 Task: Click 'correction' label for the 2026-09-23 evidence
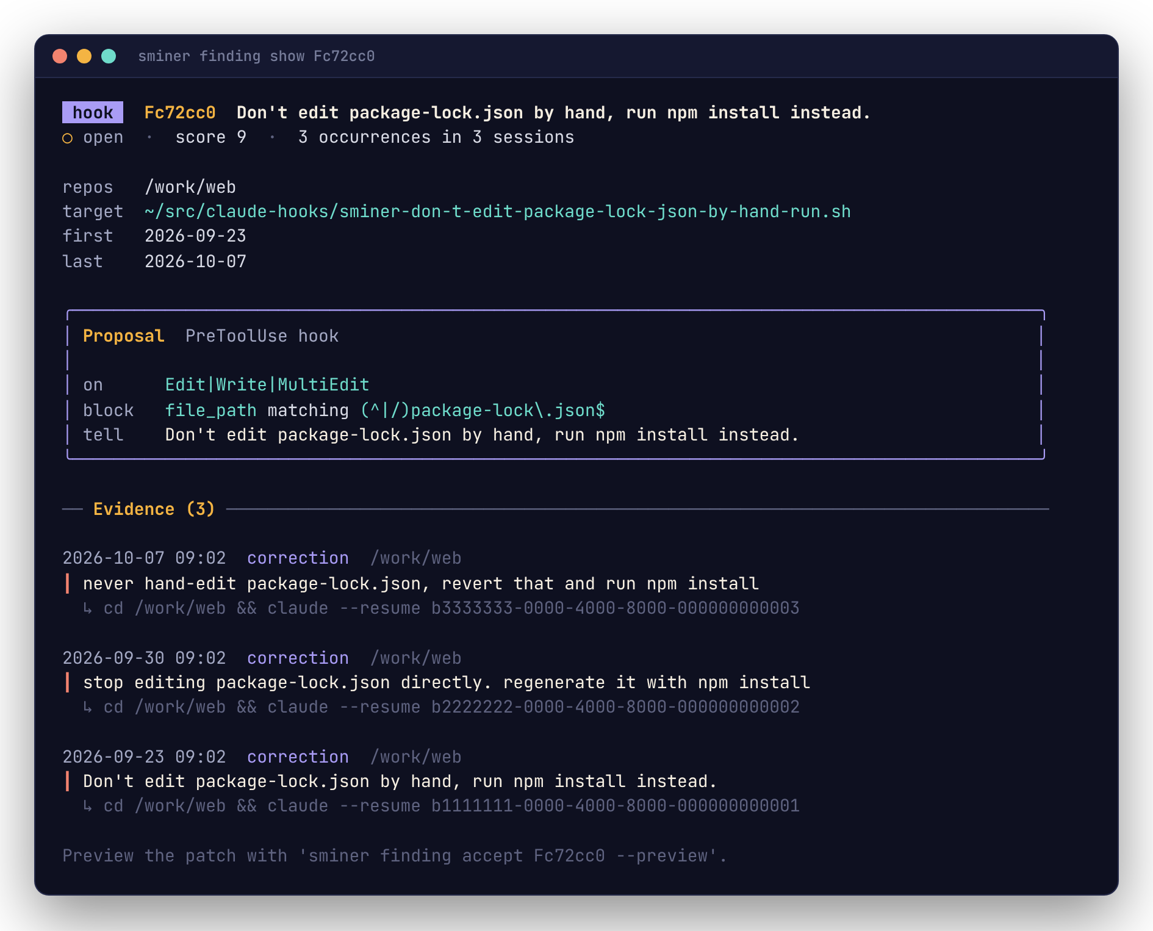(298, 757)
